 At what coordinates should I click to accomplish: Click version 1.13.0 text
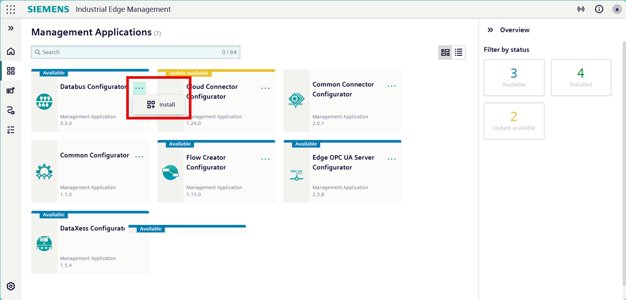coord(194,195)
